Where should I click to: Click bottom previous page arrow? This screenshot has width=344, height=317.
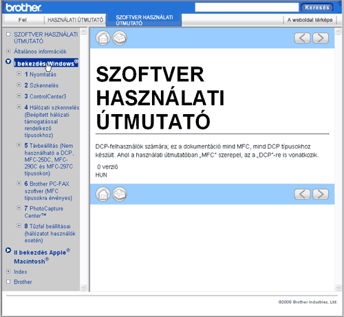[302, 194]
